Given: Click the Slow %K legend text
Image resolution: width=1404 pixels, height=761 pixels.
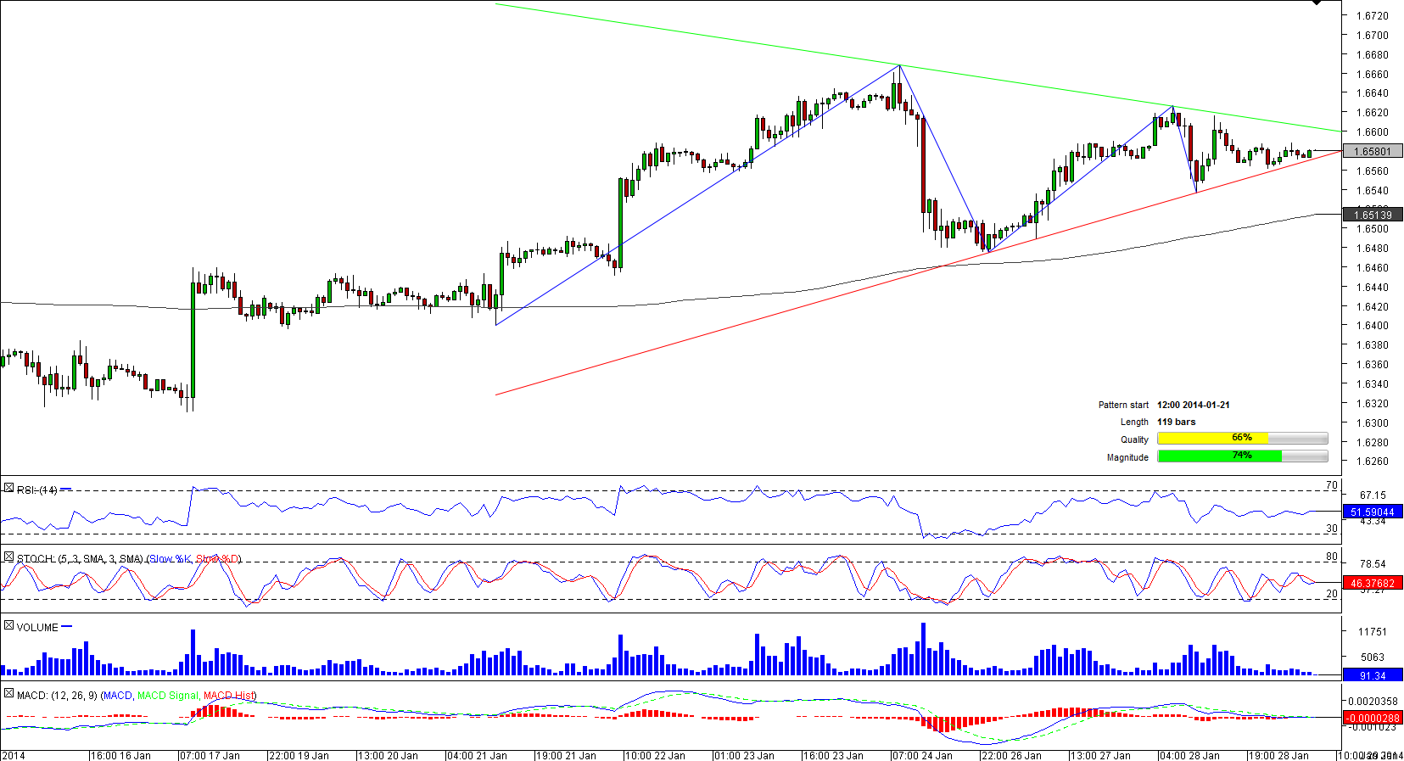Looking at the screenshot, I should coord(171,559).
